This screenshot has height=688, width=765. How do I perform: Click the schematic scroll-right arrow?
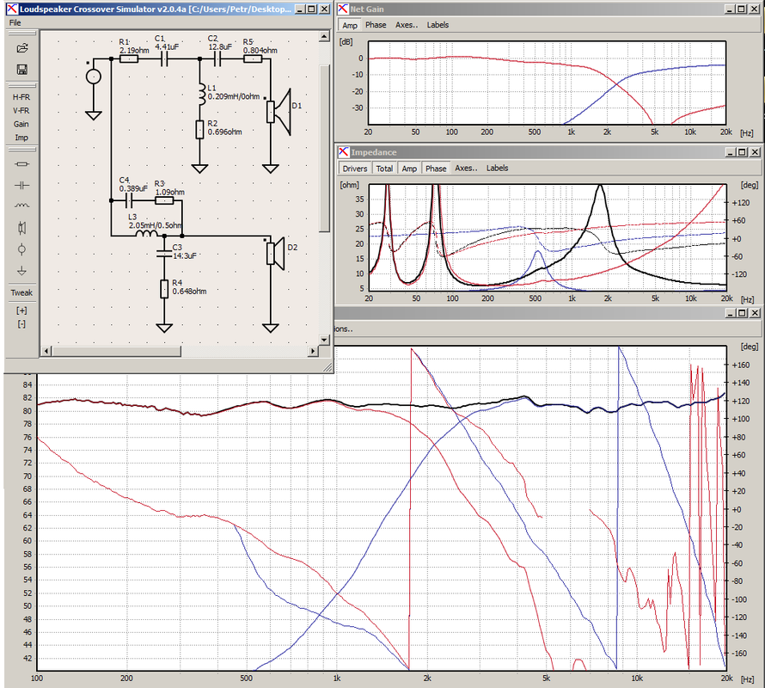pyautogui.click(x=313, y=351)
